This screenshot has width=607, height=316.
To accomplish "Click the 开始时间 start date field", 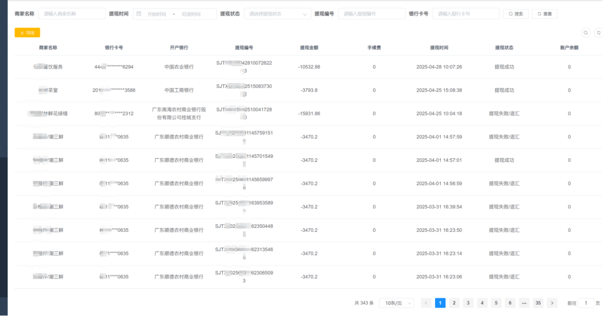I will 156,14.
